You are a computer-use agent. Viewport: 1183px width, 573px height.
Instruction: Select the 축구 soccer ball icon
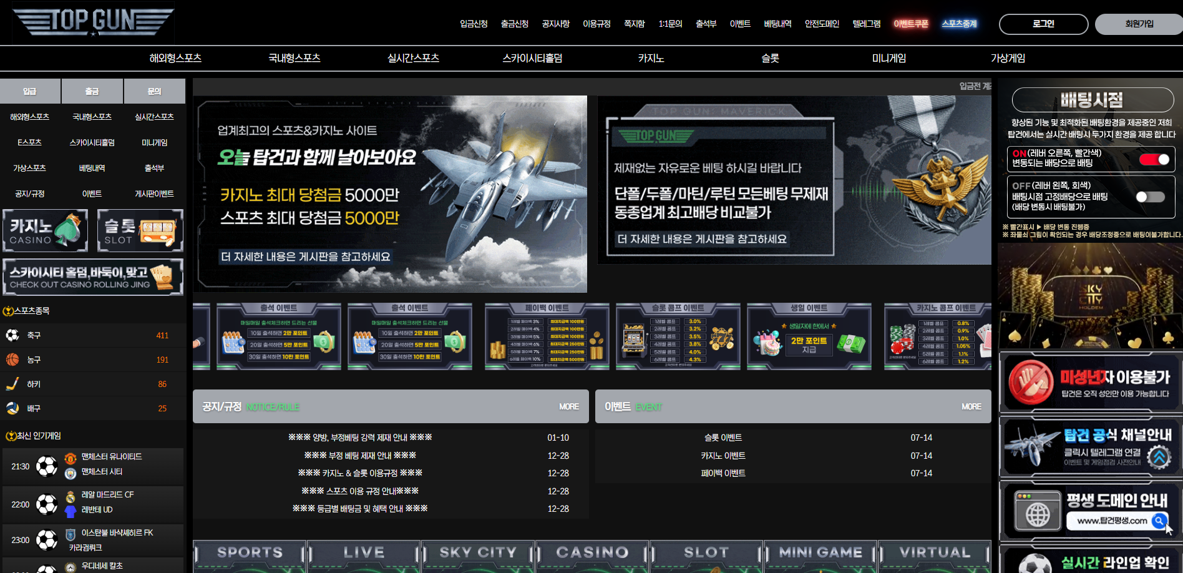[x=12, y=335]
